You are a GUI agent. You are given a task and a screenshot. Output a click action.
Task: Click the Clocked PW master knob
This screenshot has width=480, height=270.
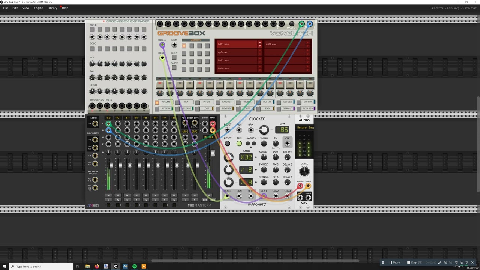point(276,144)
